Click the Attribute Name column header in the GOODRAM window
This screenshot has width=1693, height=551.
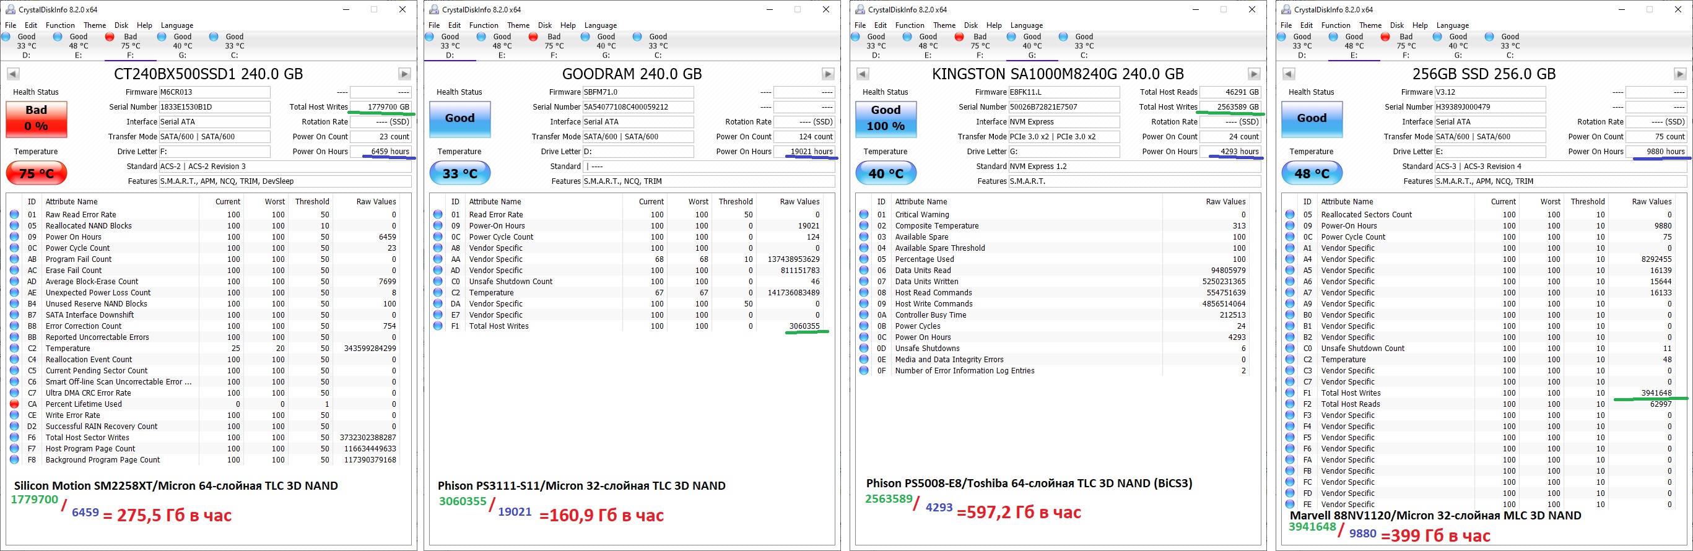point(495,202)
